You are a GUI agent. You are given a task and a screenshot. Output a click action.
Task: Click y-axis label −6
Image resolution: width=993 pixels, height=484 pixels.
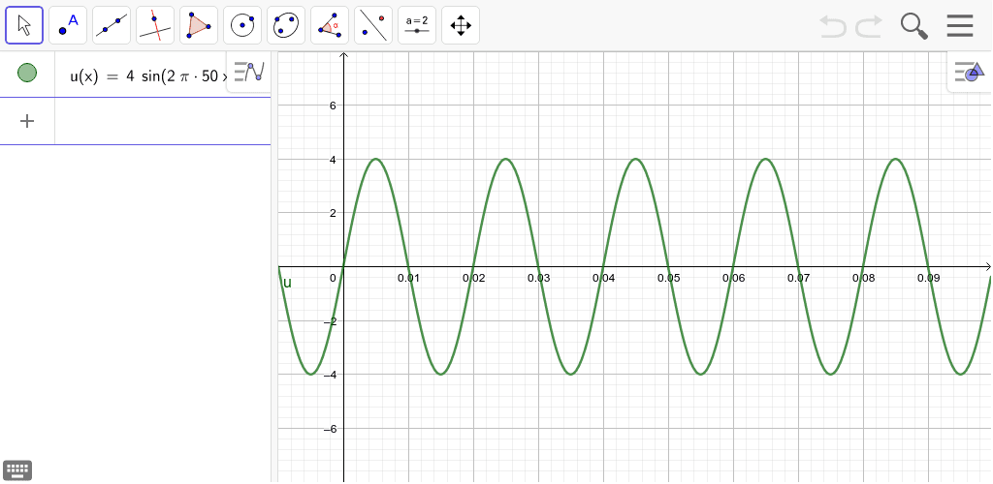coord(330,429)
